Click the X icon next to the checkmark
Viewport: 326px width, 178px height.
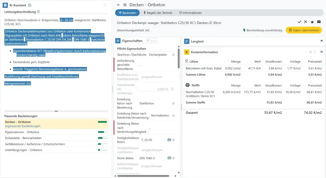[x=306, y=22]
